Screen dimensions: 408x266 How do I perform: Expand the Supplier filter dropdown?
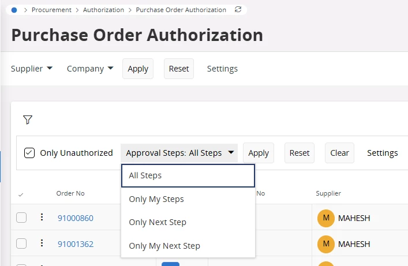[x=32, y=69]
